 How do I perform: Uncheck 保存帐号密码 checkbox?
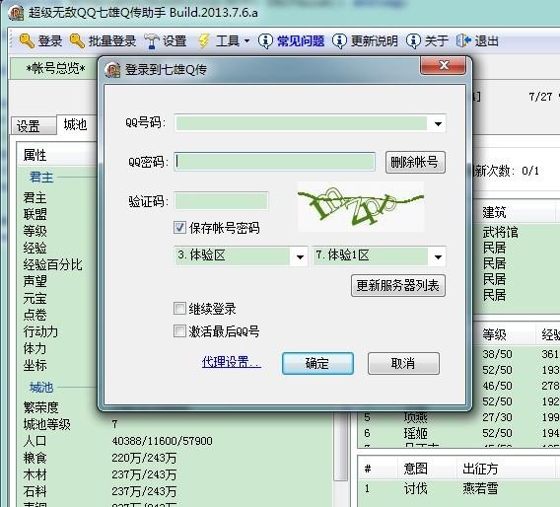179,228
